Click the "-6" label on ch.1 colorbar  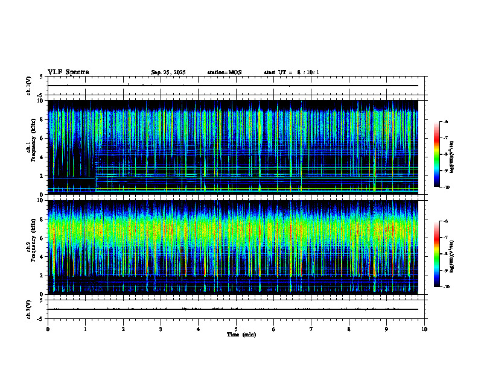click(x=445, y=121)
